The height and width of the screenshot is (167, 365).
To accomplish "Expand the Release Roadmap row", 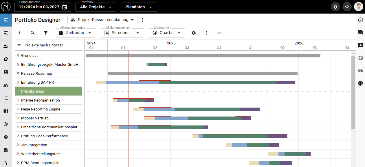I will tap(18, 73).
